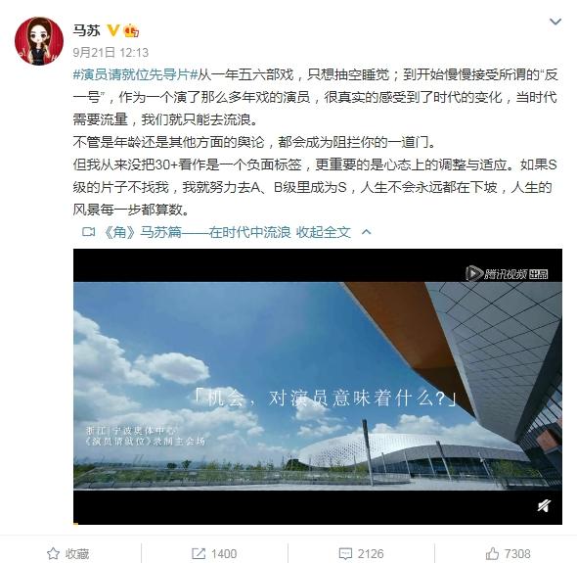
Task: Open the 《角》马苏篇——在时代中流浪 video link
Action: (x=198, y=232)
